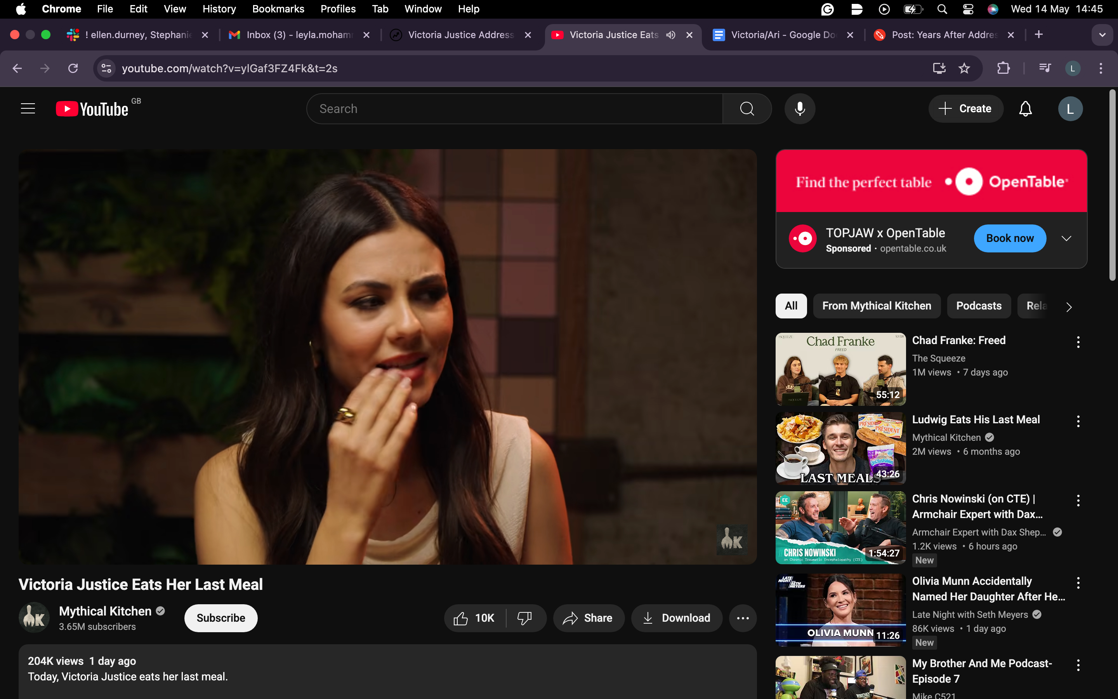Open the Chrome tab search dropdown
Screen dimensions: 1118x699
coord(1102,35)
